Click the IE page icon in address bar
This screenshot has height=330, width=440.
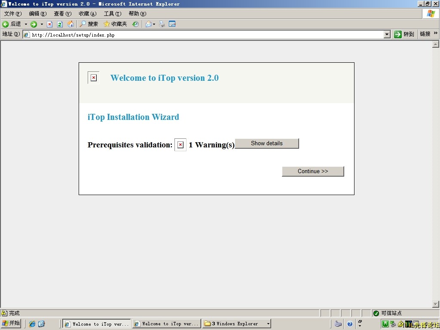pyautogui.click(x=27, y=35)
